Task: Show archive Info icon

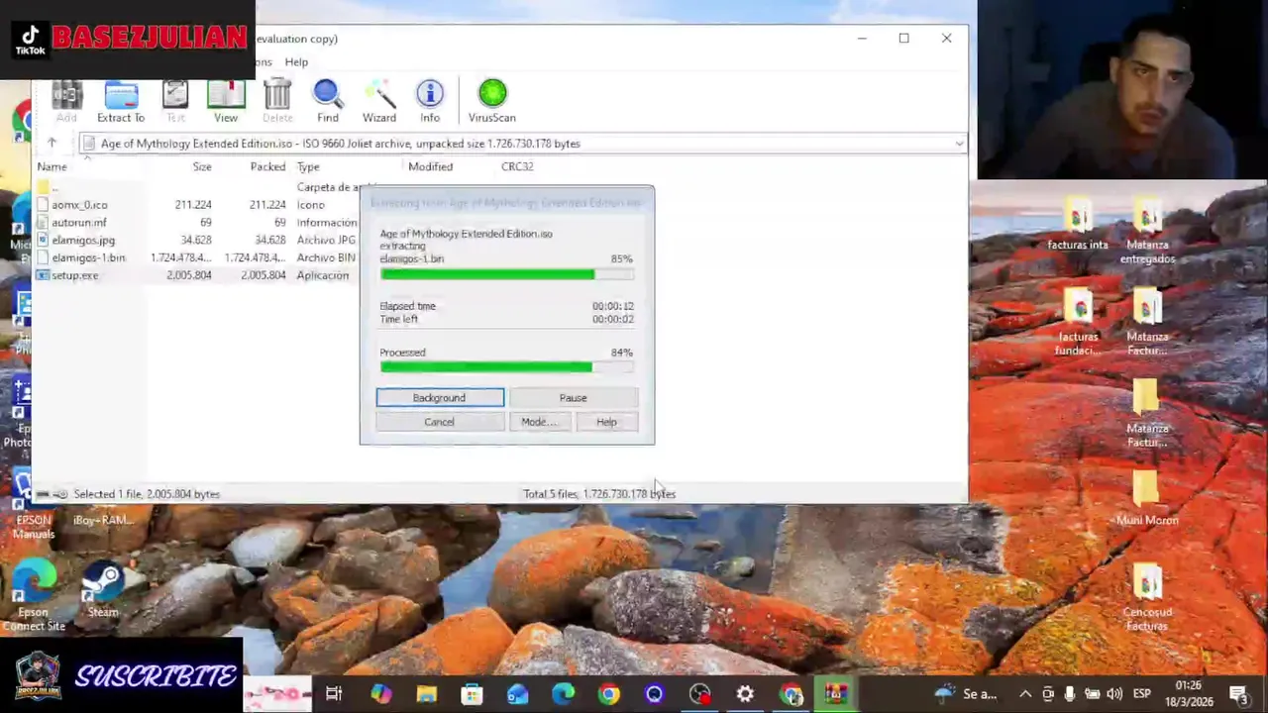Action: (430, 102)
